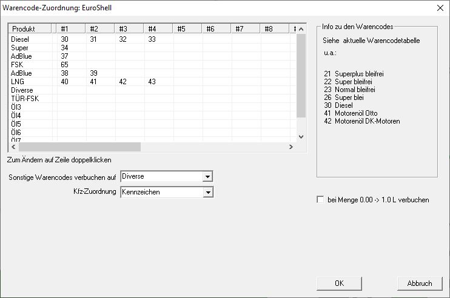Screen dimensions: 450x298
Task: Select the Öl6 product row
Action: pyautogui.click(x=153, y=133)
